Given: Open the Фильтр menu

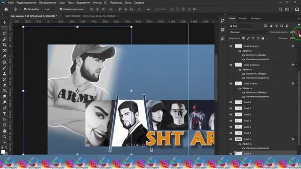Looking at the screenshot, I should 97,3.
